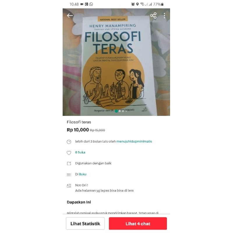This screenshot has height=233, width=233.
Task: Open the Filosofi Teras book photo
Action: (x=116, y=62)
